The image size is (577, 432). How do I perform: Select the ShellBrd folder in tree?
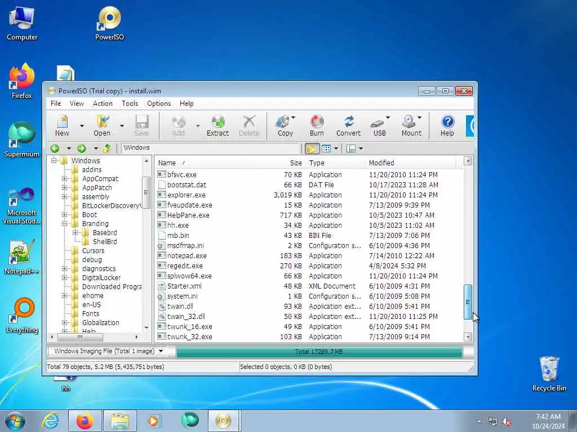(x=104, y=242)
